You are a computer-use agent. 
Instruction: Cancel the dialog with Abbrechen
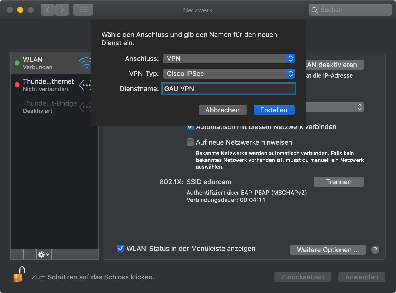pos(223,110)
